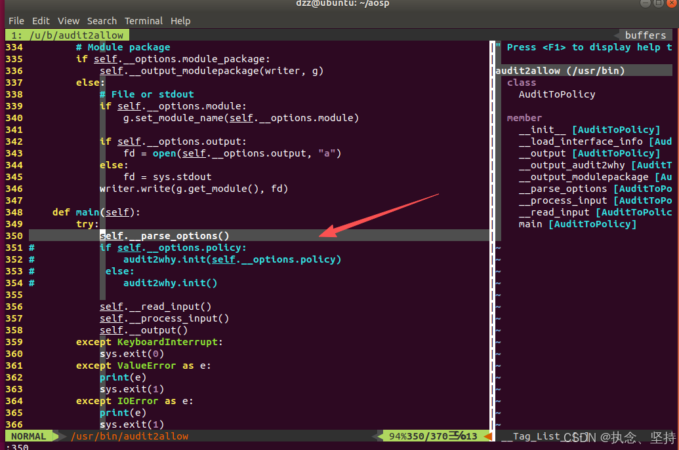Jump to __output_modulepackage tag

pos(596,177)
